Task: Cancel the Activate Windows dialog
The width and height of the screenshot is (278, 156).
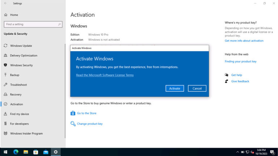Action: pyautogui.click(x=197, y=88)
